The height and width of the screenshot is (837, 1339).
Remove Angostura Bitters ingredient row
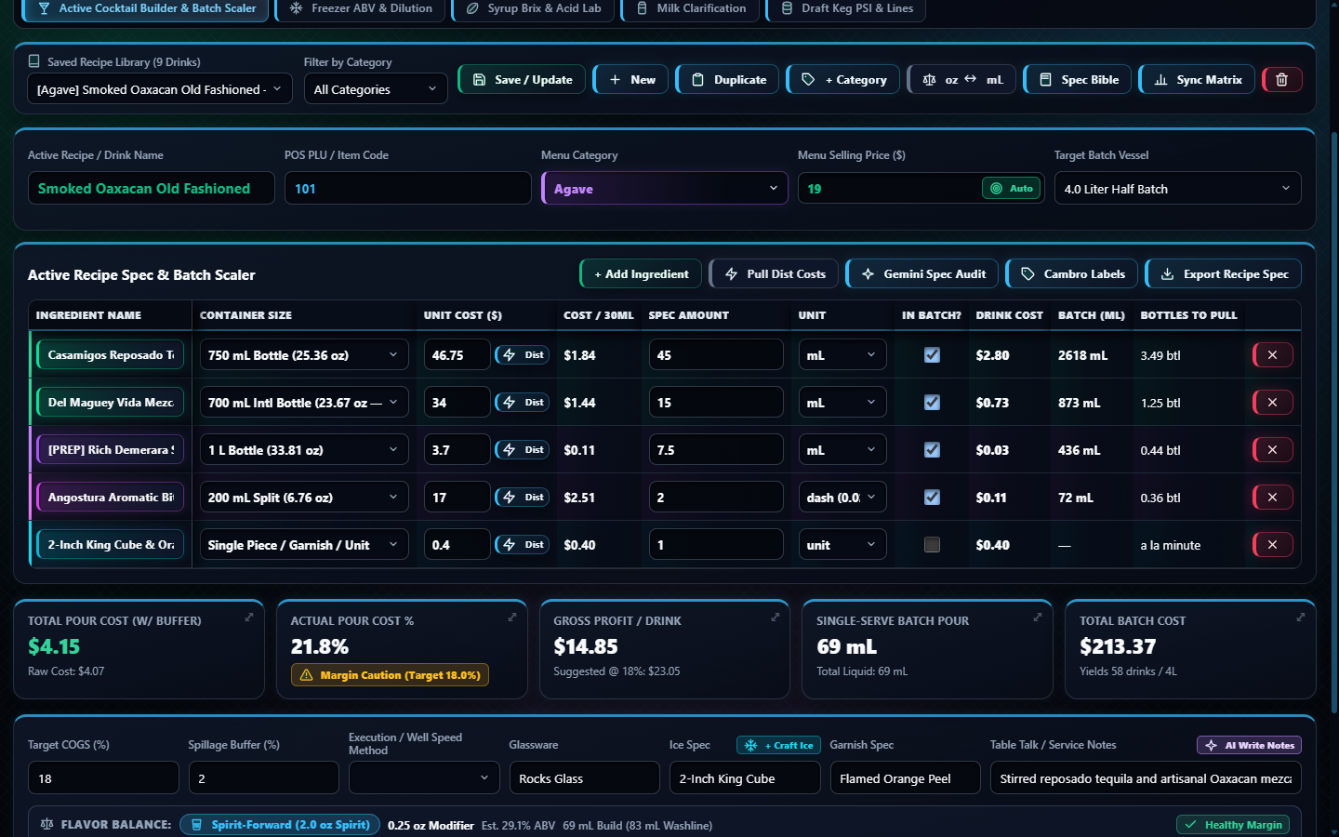[x=1273, y=498]
